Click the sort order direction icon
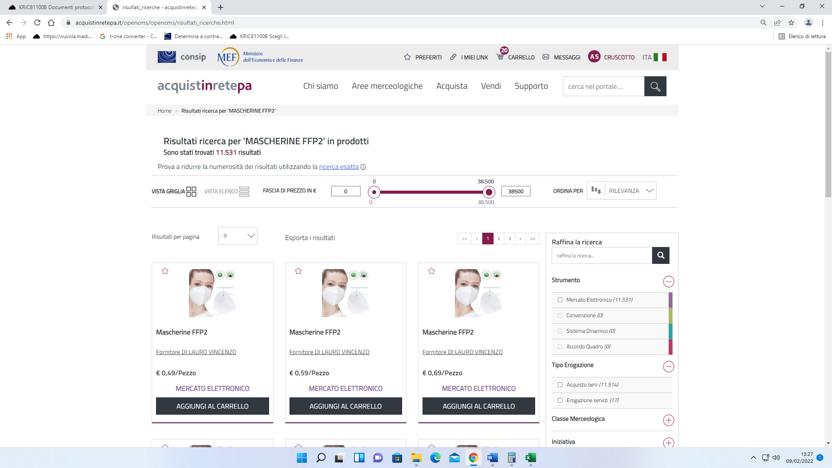This screenshot has height=468, width=832. click(x=596, y=191)
